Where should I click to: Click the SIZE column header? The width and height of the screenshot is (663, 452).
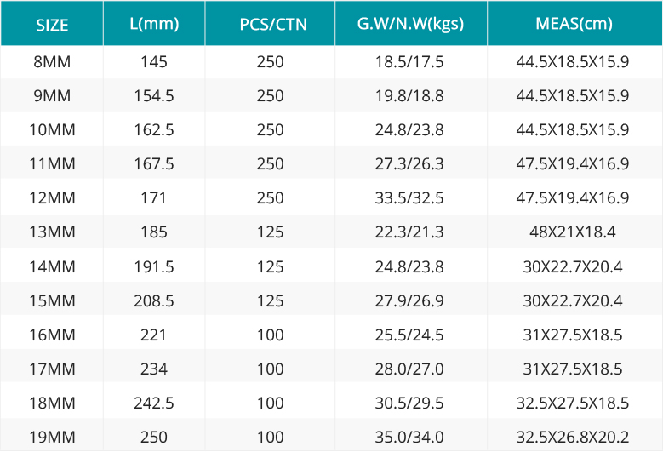[52, 23]
